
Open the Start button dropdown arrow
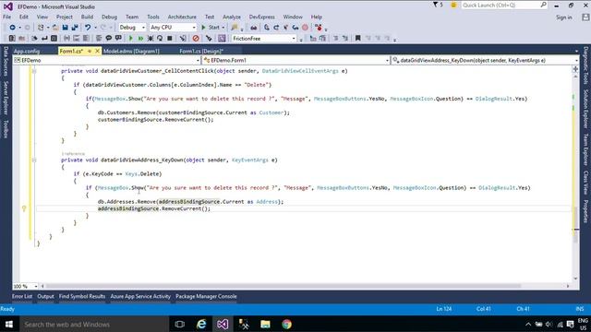(x=223, y=28)
